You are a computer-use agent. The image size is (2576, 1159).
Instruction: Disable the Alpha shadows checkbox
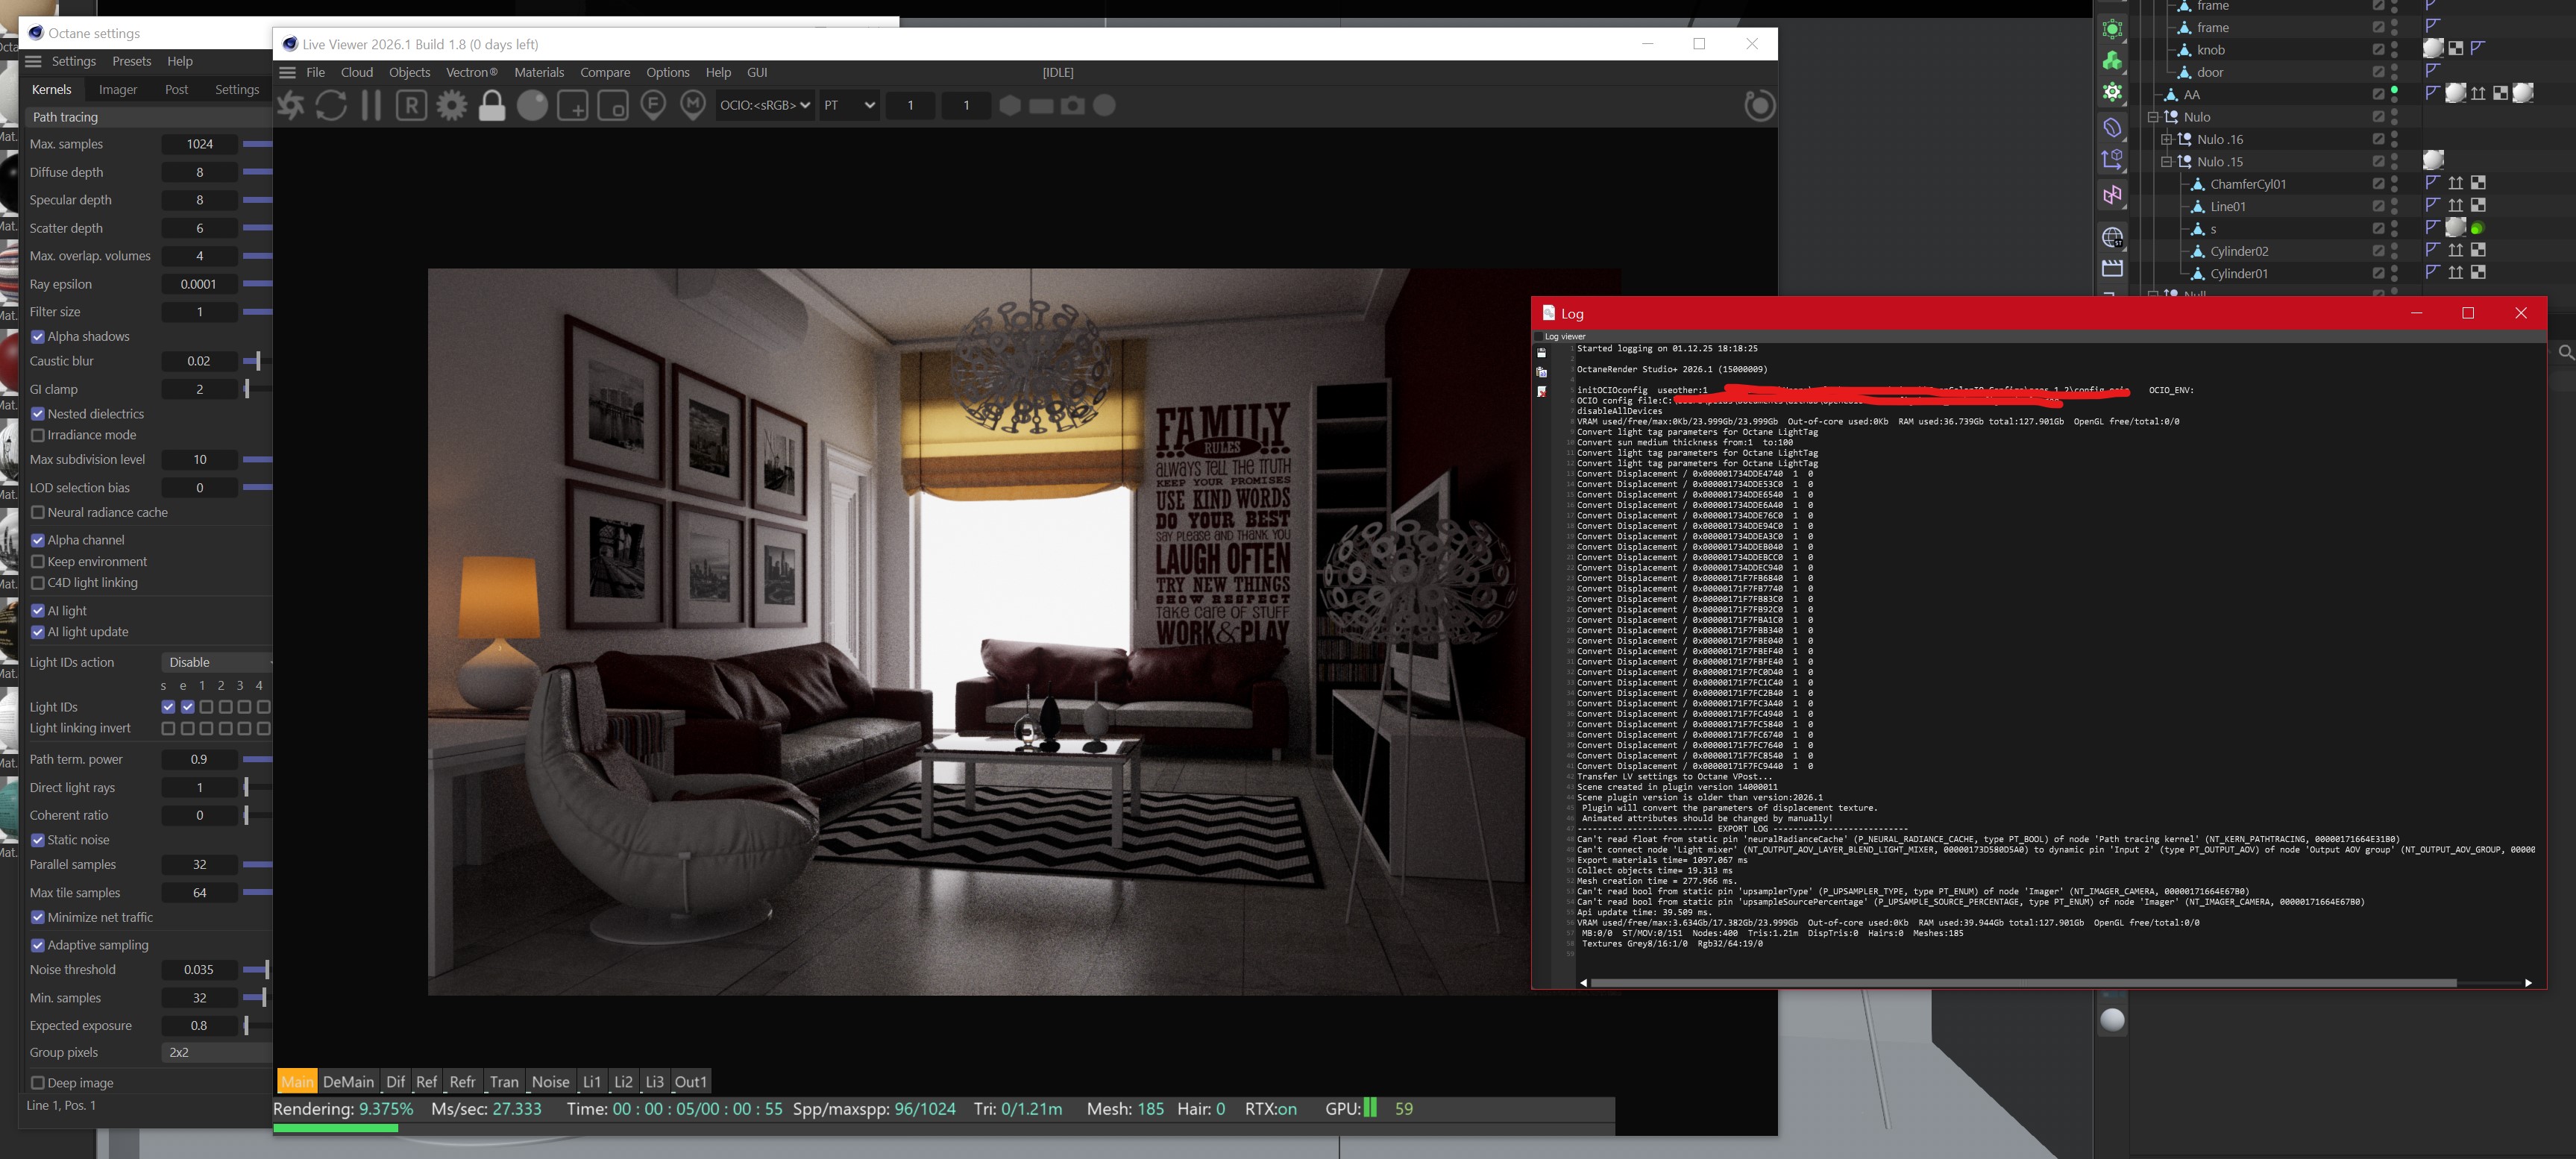(x=38, y=337)
